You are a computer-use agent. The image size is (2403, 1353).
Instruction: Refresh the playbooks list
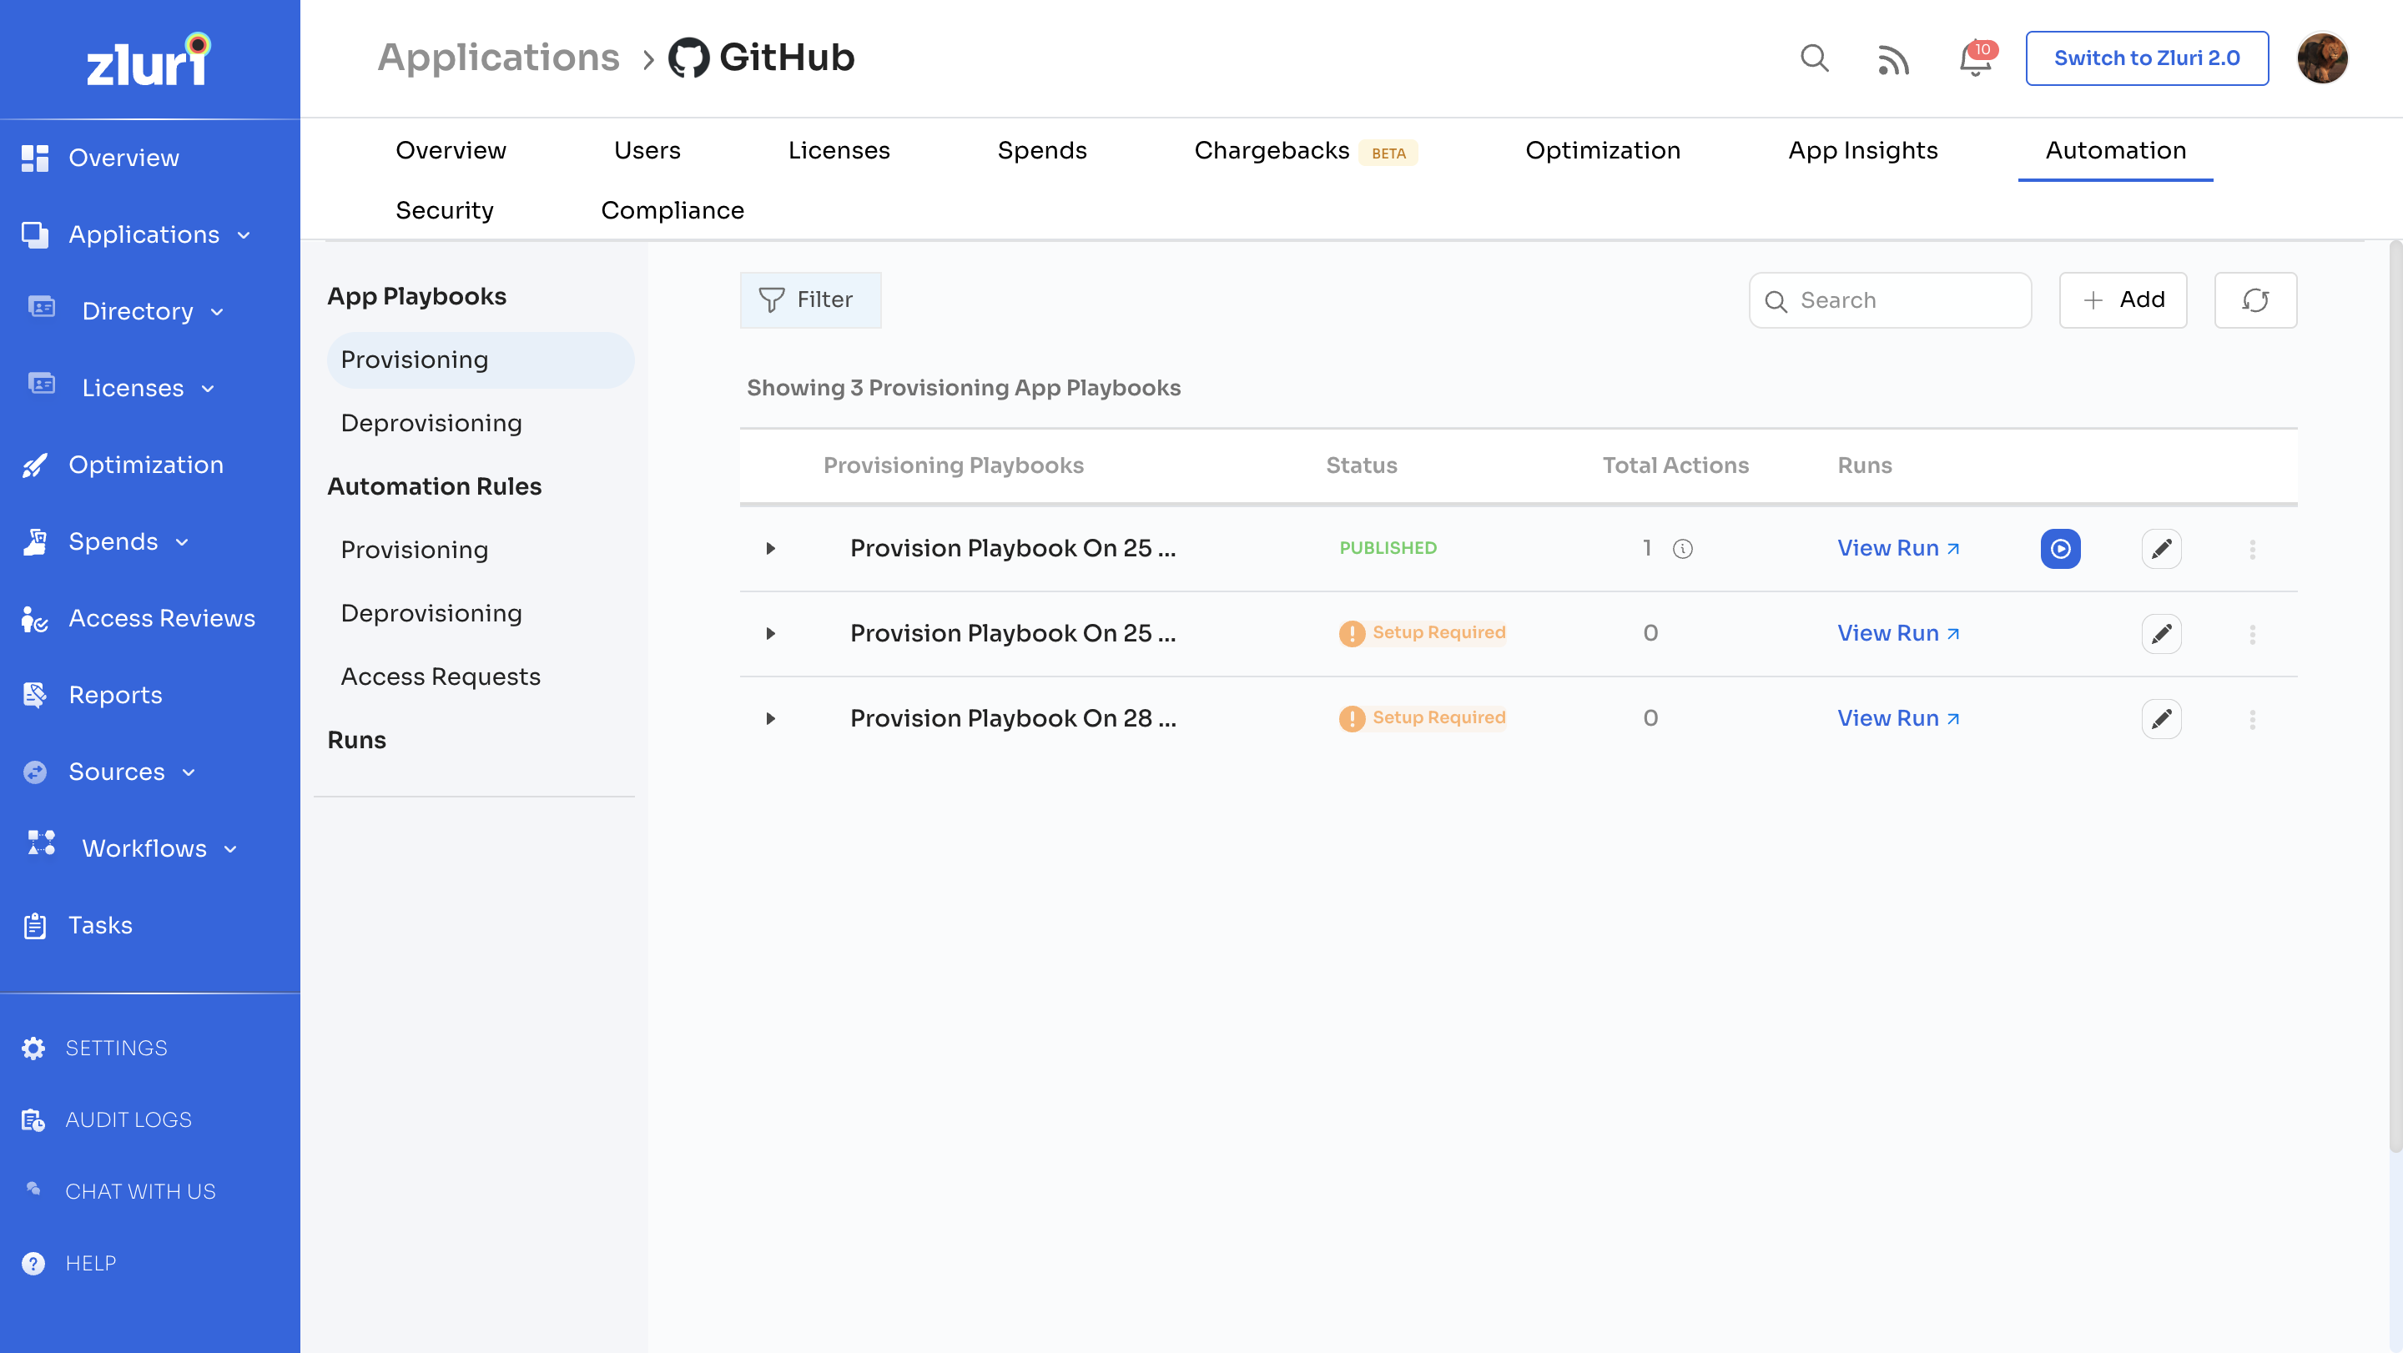[2255, 300]
